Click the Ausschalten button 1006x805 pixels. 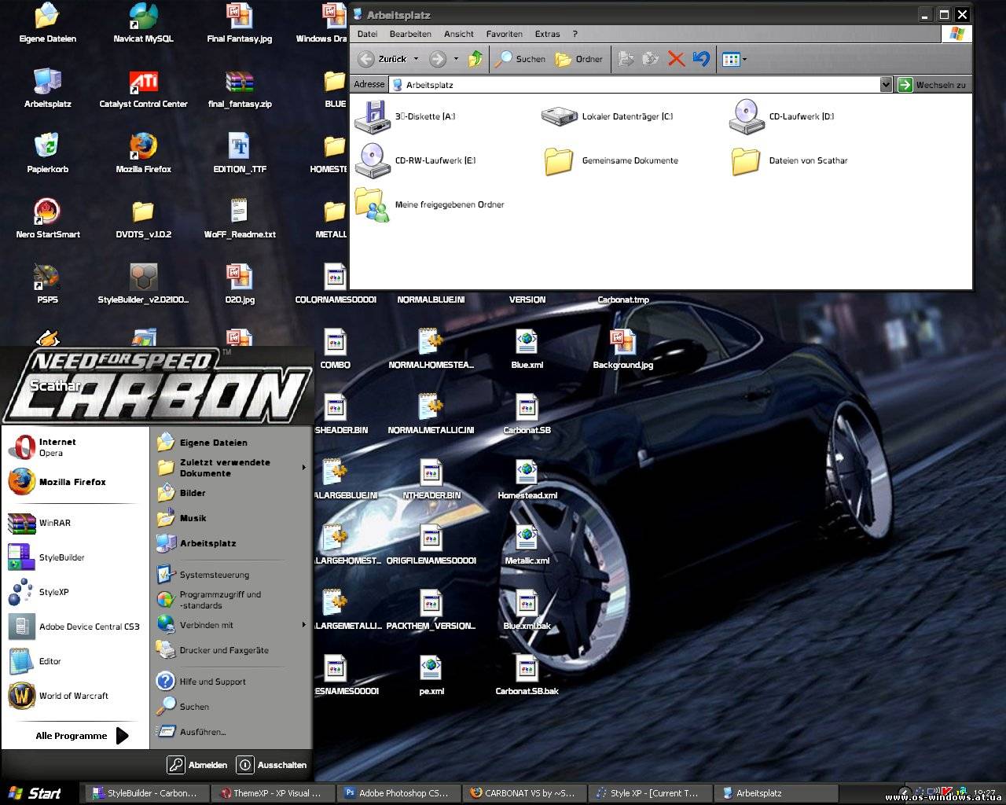click(272, 764)
